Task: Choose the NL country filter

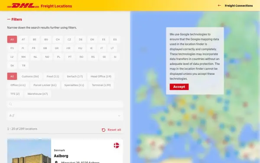Action: coord(36,57)
